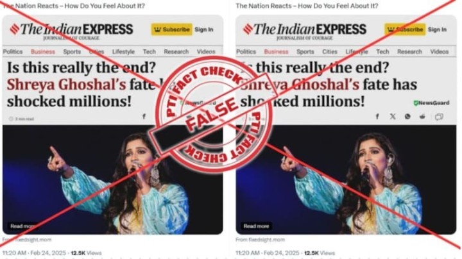Share article via the WhatsApp icon
The height and width of the screenshot is (259, 462).
(x=407, y=117)
